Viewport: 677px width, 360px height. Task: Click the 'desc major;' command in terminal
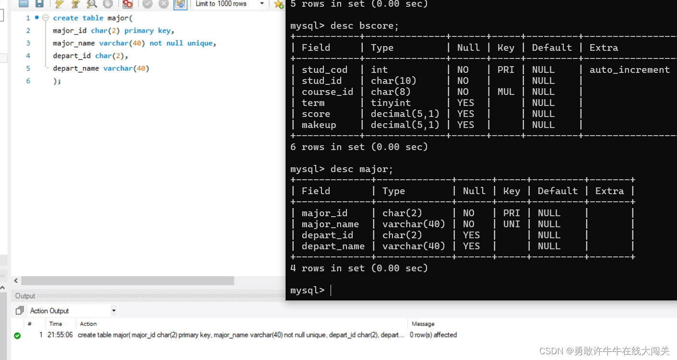tap(362, 169)
